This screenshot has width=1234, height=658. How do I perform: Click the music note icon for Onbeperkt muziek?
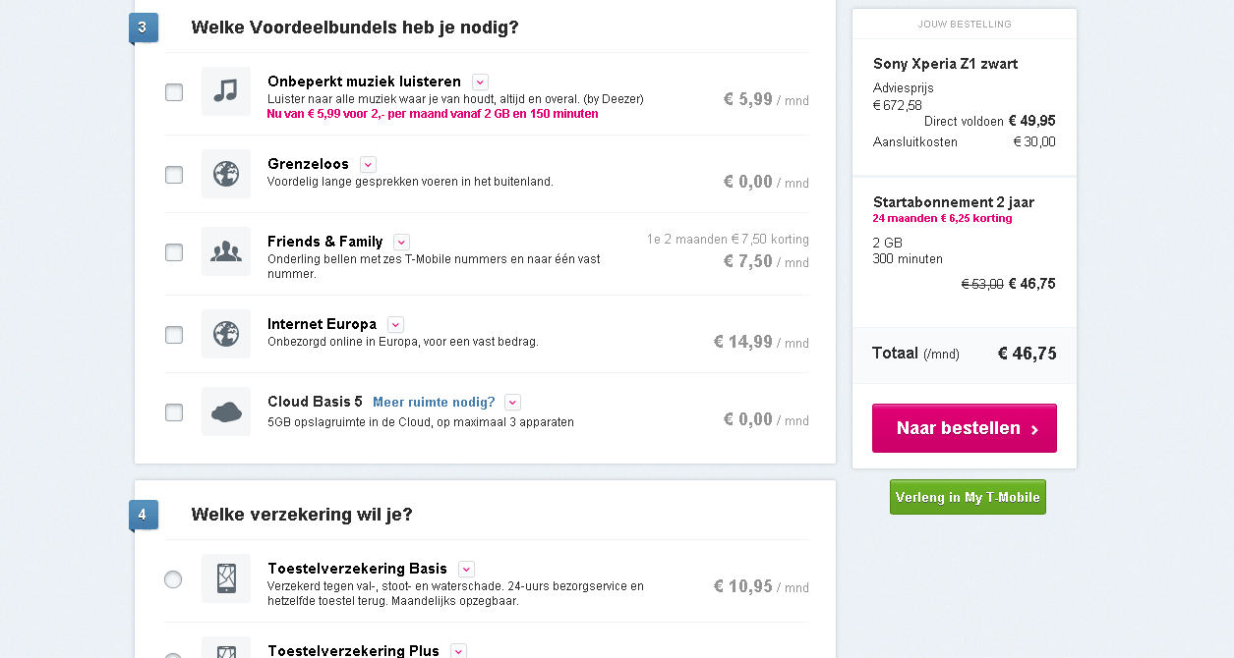pyautogui.click(x=226, y=91)
